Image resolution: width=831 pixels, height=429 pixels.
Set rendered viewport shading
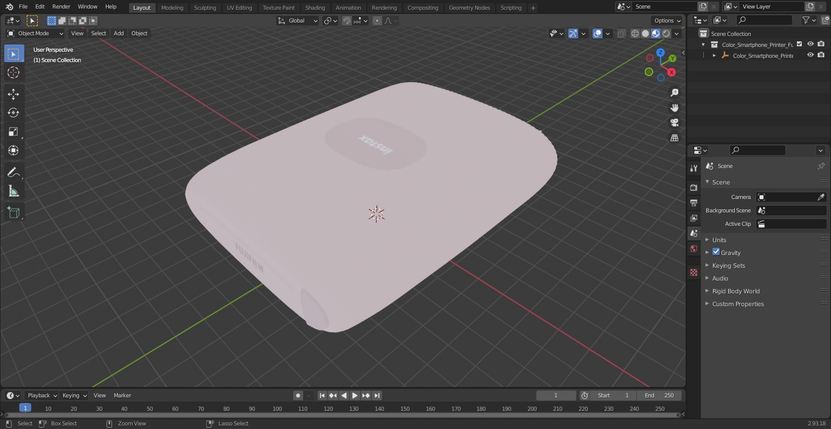tap(666, 33)
